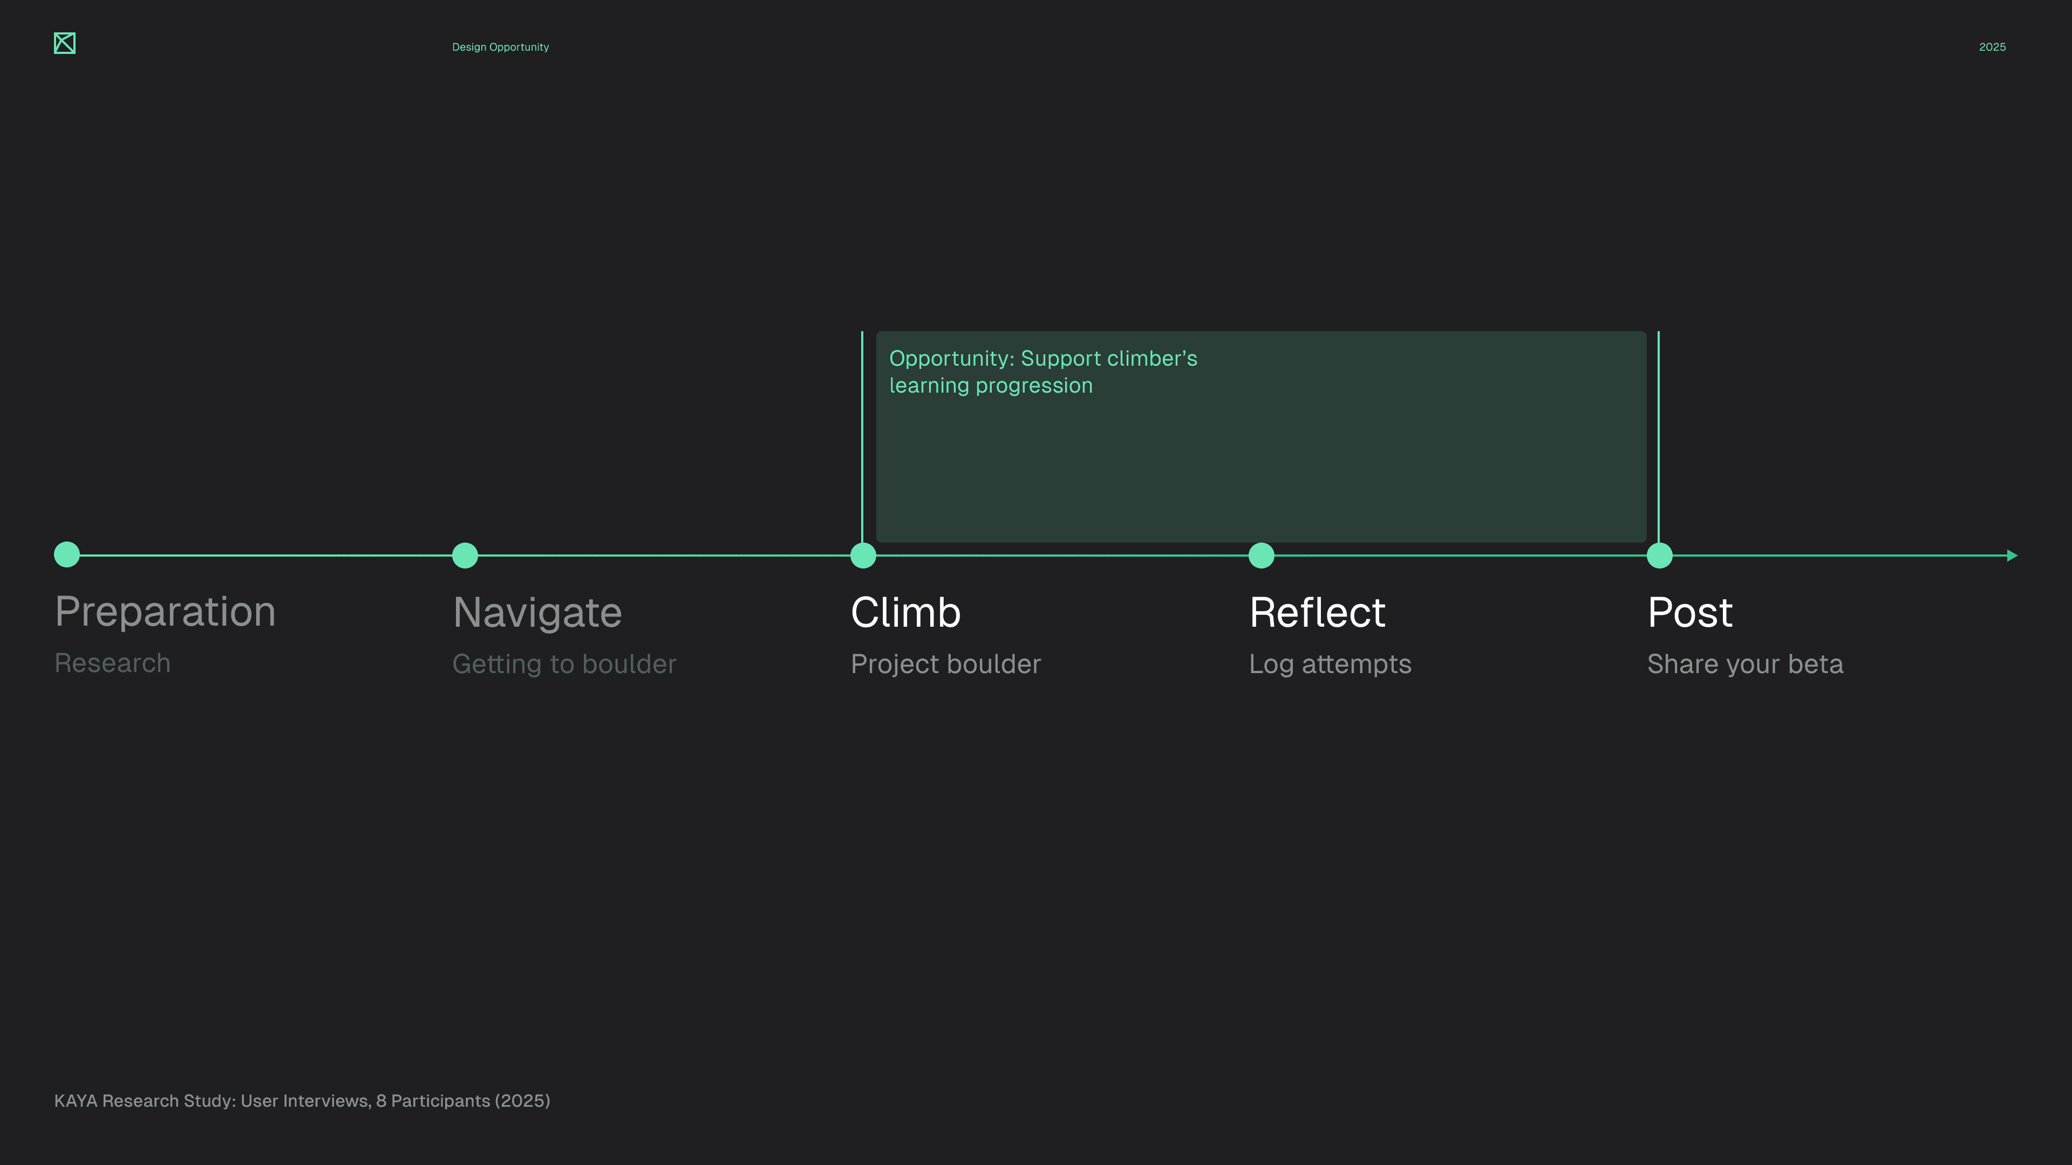Click the Navigate timeline dot
This screenshot has height=1165, width=2072.
465,556
